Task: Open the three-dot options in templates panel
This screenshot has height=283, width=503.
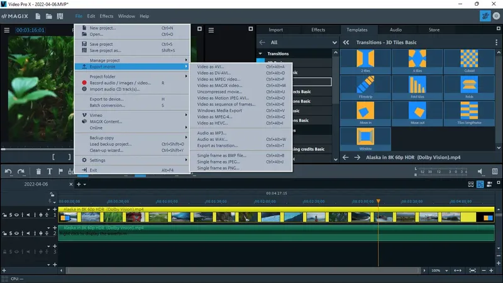Action: coord(496,42)
